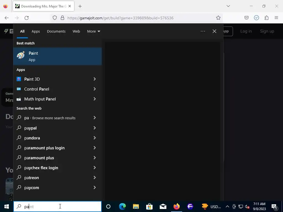283x212 pixels.
Task: Search the web for paypal
Action: coord(30,128)
